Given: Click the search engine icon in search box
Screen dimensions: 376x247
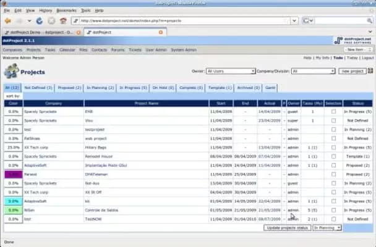Looking at the screenshot, I should click(307, 20).
